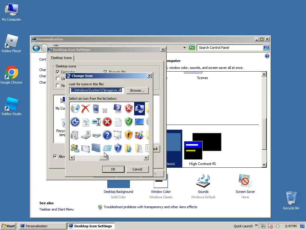Click the icon list horizontal scrollbar thumb
The image size is (306, 230).
click(104, 158)
